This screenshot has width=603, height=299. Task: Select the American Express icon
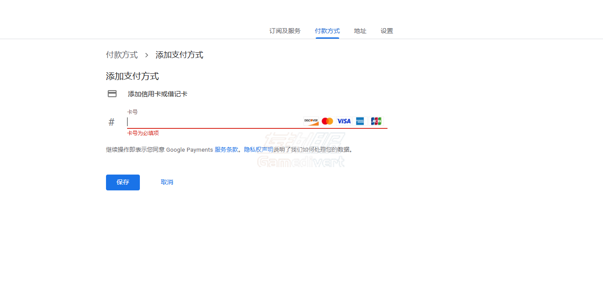pos(360,121)
